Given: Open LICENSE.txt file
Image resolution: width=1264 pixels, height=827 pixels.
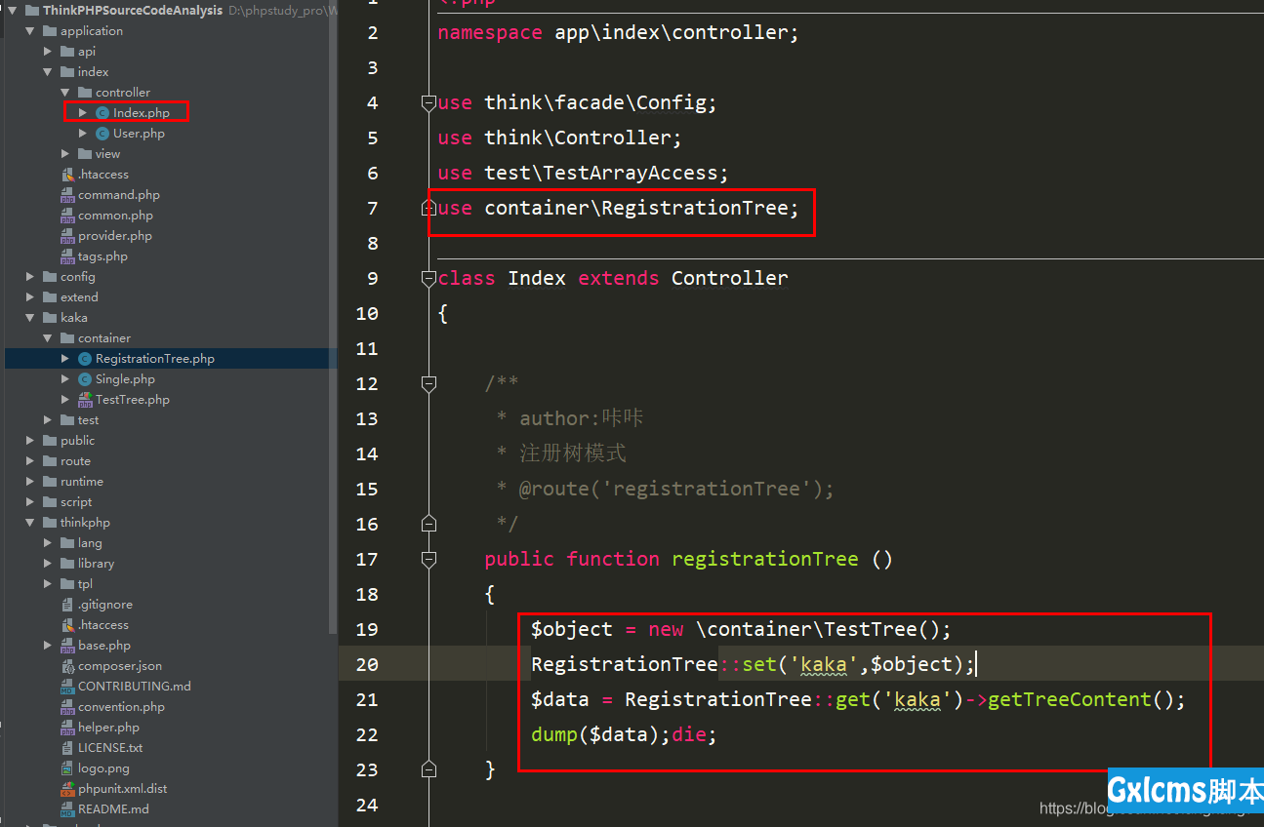Looking at the screenshot, I should point(110,748).
